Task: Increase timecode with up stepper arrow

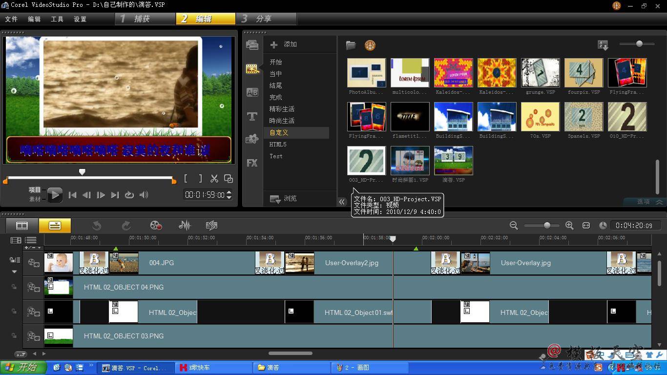Action: click(229, 192)
